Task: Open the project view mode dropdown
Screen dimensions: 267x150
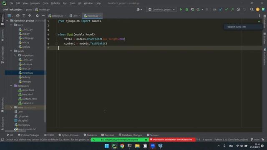Action: click(10, 16)
